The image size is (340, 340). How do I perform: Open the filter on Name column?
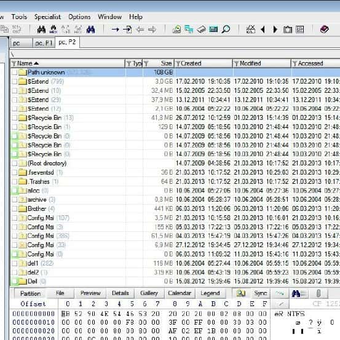[x=14, y=63]
